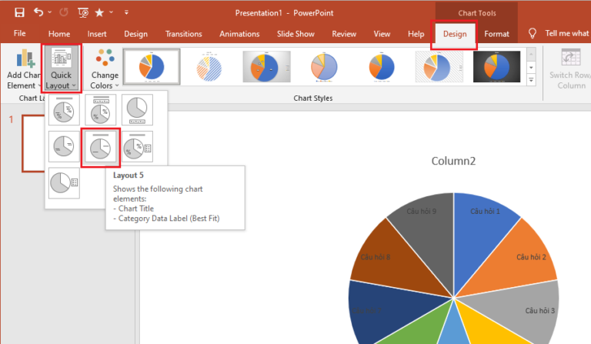
Task: Choose the first chart style (selected white)
Action: (152, 67)
